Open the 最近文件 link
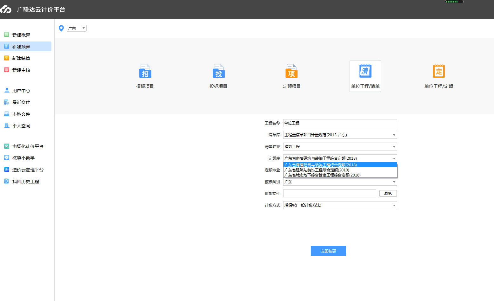Image resolution: width=494 pixels, height=301 pixels. 21,102
